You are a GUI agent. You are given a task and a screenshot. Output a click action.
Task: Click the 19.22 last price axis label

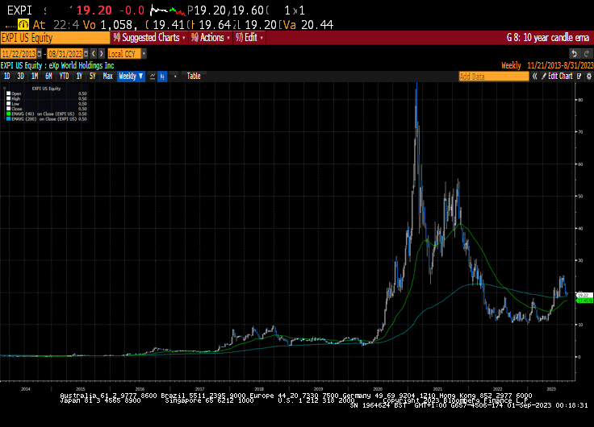pyautogui.click(x=584, y=295)
